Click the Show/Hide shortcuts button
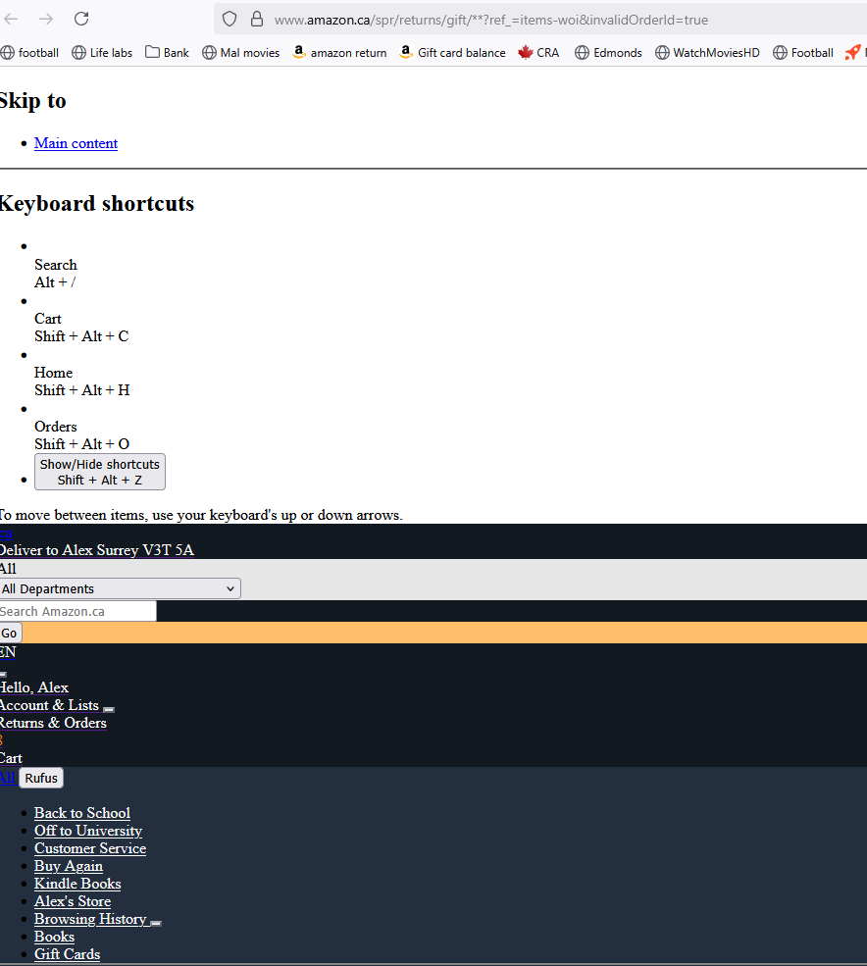 pyautogui.click(x=100, y=472)
